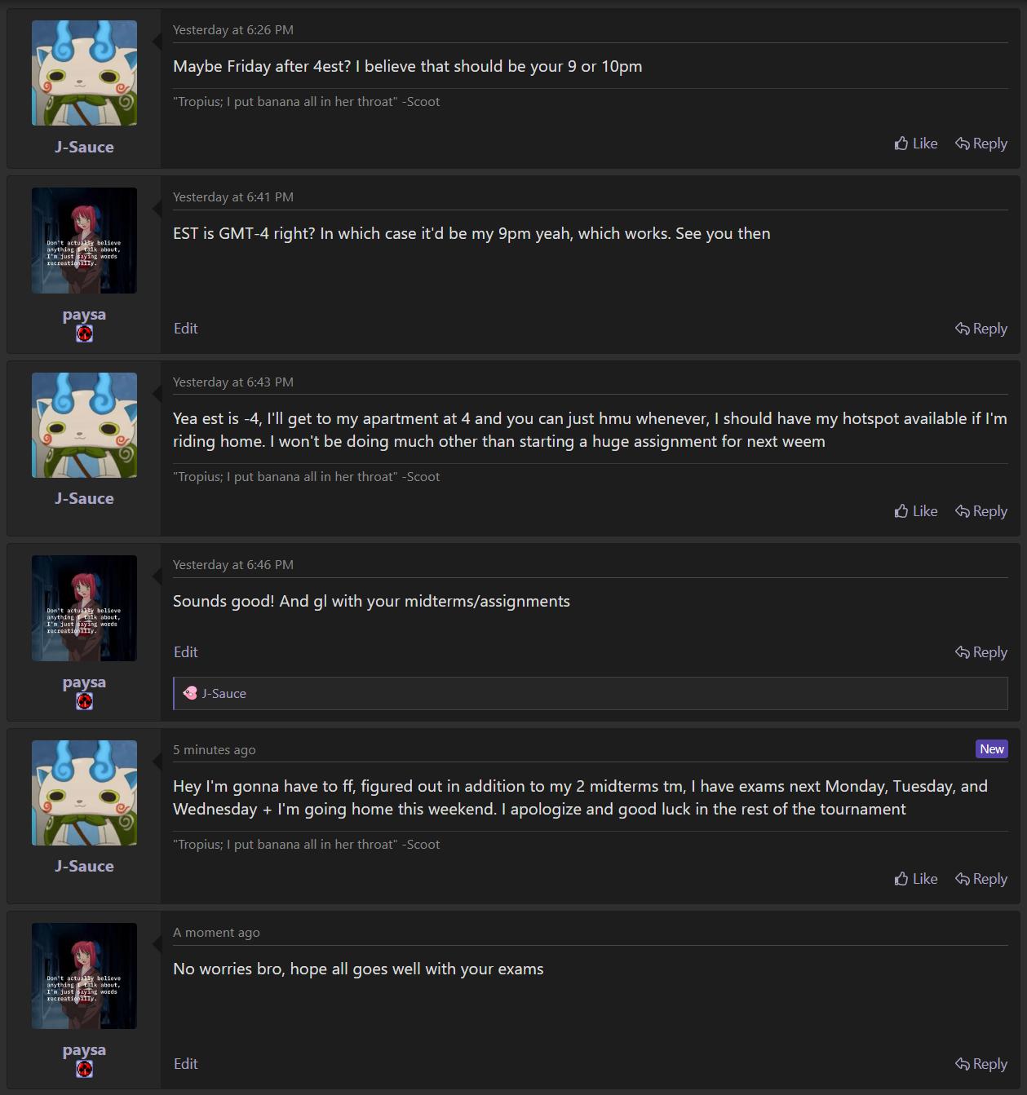Like the 'Yea est is -4' post

pyautogui.click(x=916, y=511)
